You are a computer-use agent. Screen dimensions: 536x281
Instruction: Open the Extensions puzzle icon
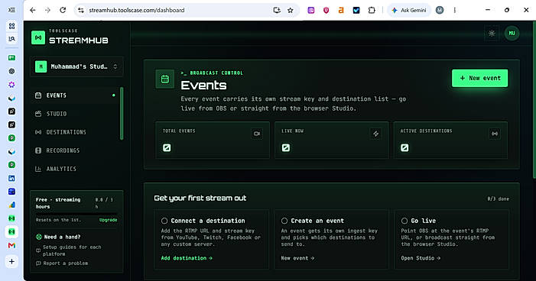tap(372, 10)
